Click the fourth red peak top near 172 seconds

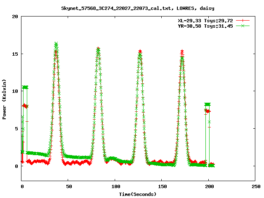(182, 51)
